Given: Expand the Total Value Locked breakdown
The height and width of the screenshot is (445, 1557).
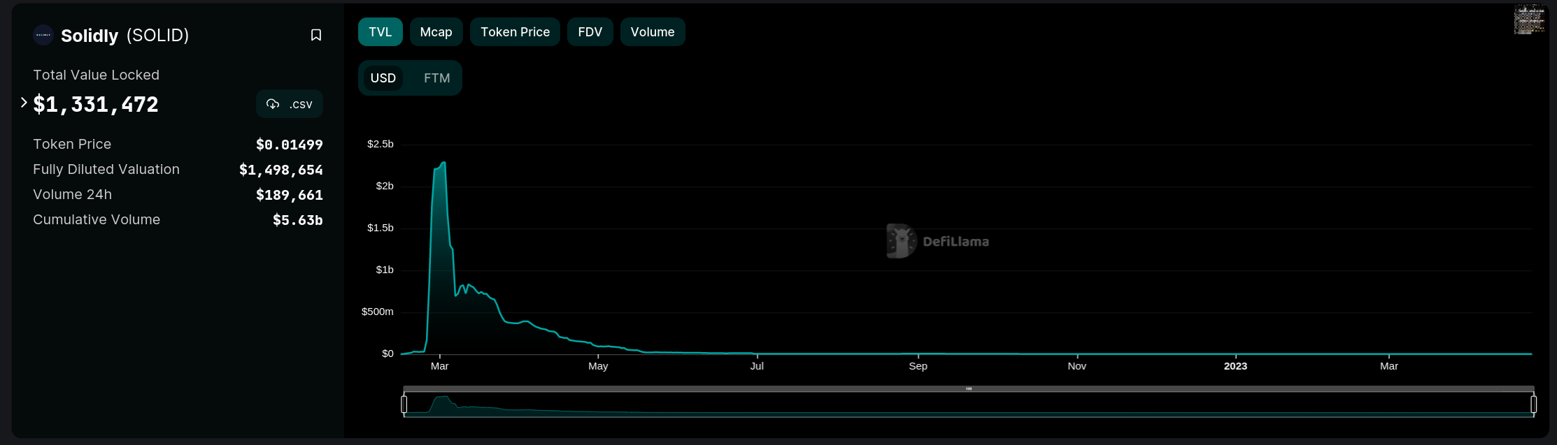Looking at the screenshot, I should coord(24,103).
